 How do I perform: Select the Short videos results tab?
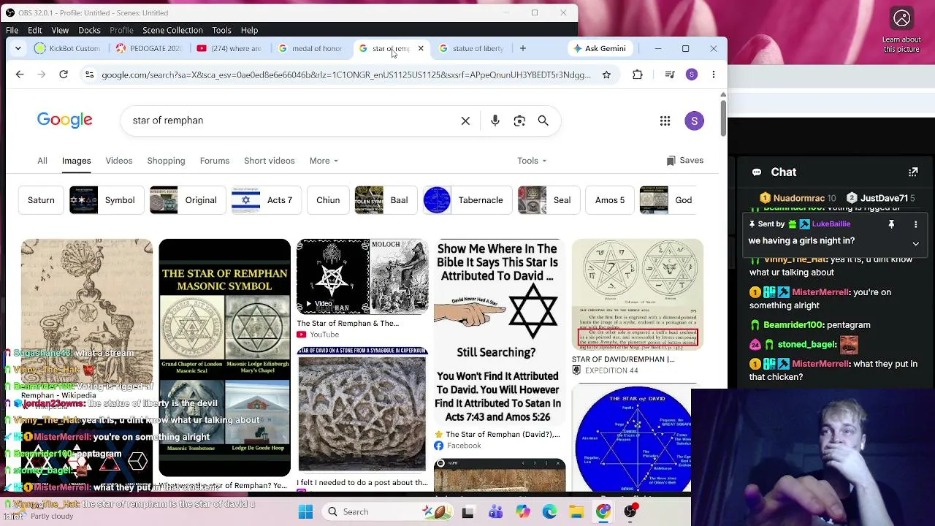pos(270,161)
